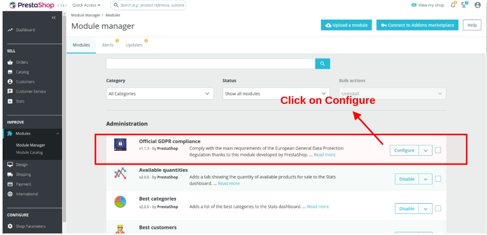Viewport: 487px width, 235px height.
Task: Open the Quick Access dropdown
Action: [86, 5]
